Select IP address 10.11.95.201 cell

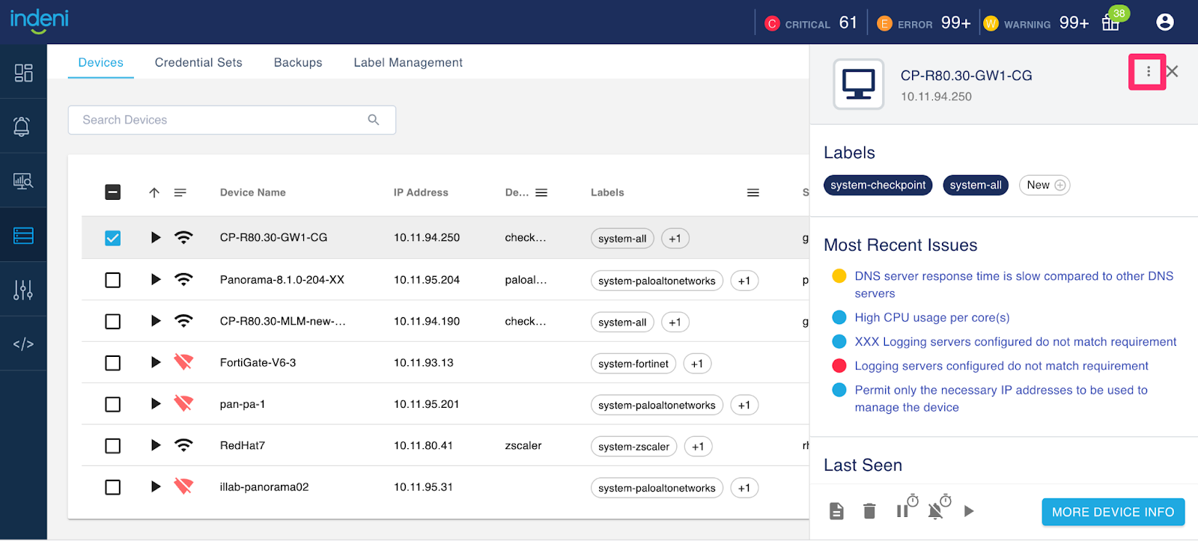pyautogui.click(x=427, y=404)
